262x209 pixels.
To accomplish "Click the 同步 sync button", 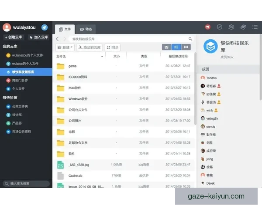I will (x=112, y=47).
